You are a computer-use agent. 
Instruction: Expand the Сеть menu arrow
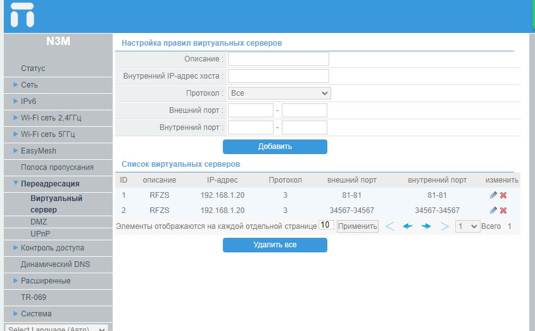pos(15,84)
